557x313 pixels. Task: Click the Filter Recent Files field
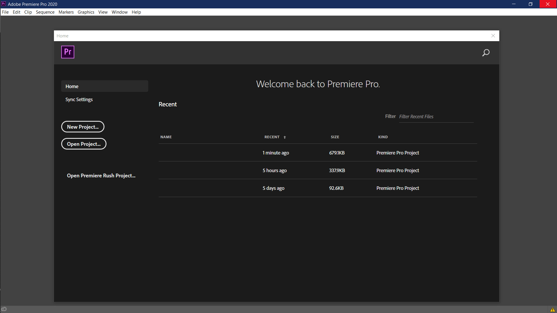pyautogui.click(x=436, y=117)
